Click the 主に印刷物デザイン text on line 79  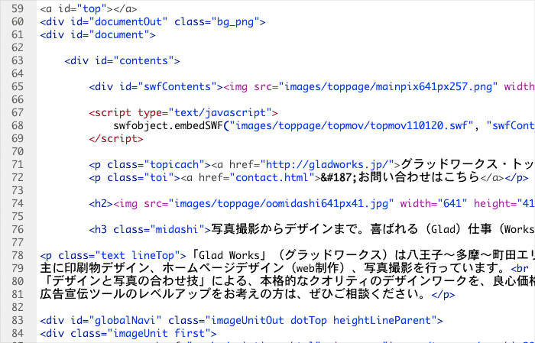tap(95, 268)
